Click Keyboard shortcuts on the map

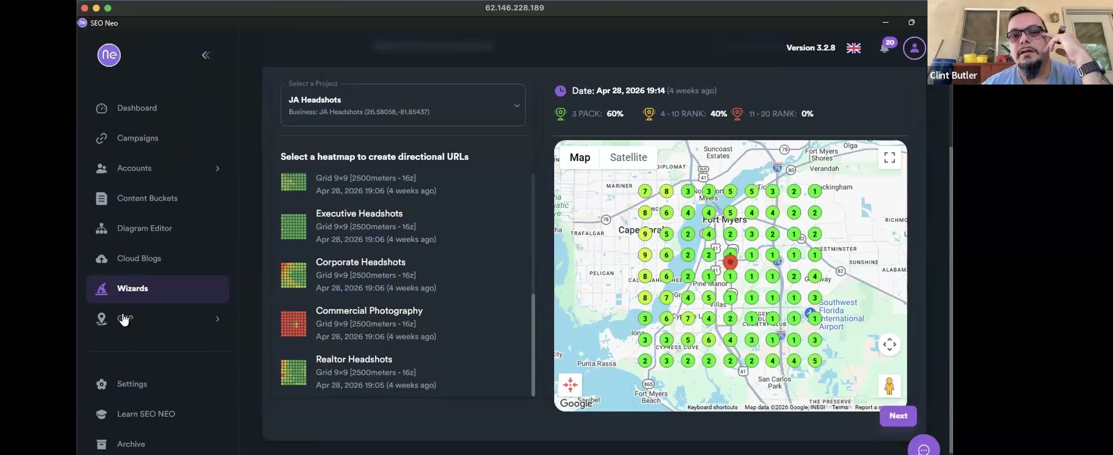(x=712, y=408)
